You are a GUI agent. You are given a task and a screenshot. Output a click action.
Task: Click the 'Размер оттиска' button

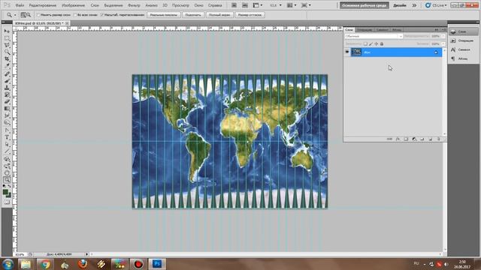click(250, 15)
